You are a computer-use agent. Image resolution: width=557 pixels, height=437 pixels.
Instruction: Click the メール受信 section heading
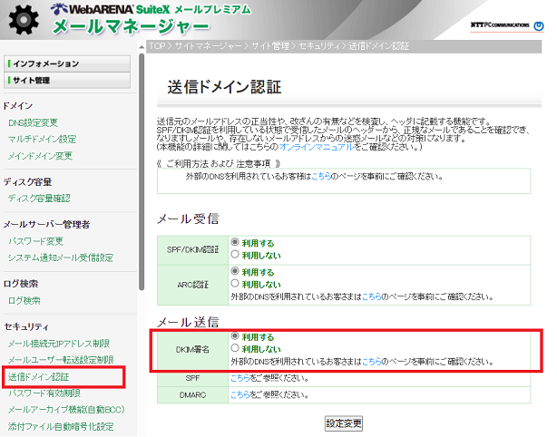[188, 218]
